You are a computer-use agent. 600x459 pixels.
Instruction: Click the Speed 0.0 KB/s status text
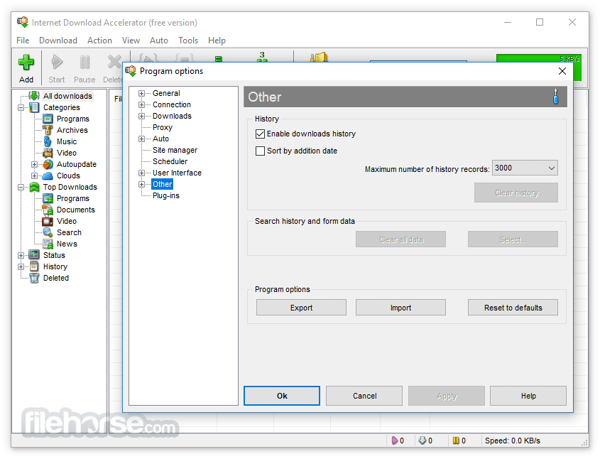coord(513,441)
